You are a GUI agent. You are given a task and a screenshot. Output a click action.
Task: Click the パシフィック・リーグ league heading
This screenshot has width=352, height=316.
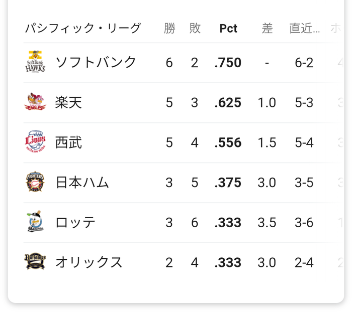(83, 28)
